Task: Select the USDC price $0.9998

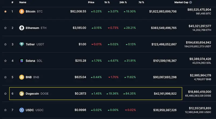Action: (80, 110)
